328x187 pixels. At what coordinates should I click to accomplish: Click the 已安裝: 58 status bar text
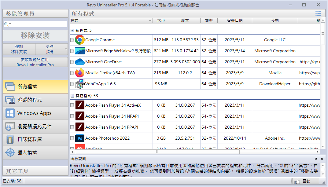(x=12, y=181)
